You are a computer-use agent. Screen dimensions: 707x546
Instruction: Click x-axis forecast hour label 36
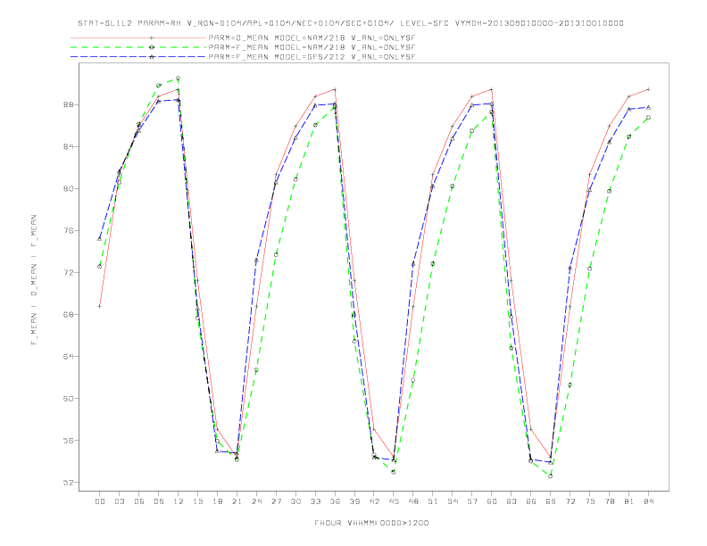point(335,501)
